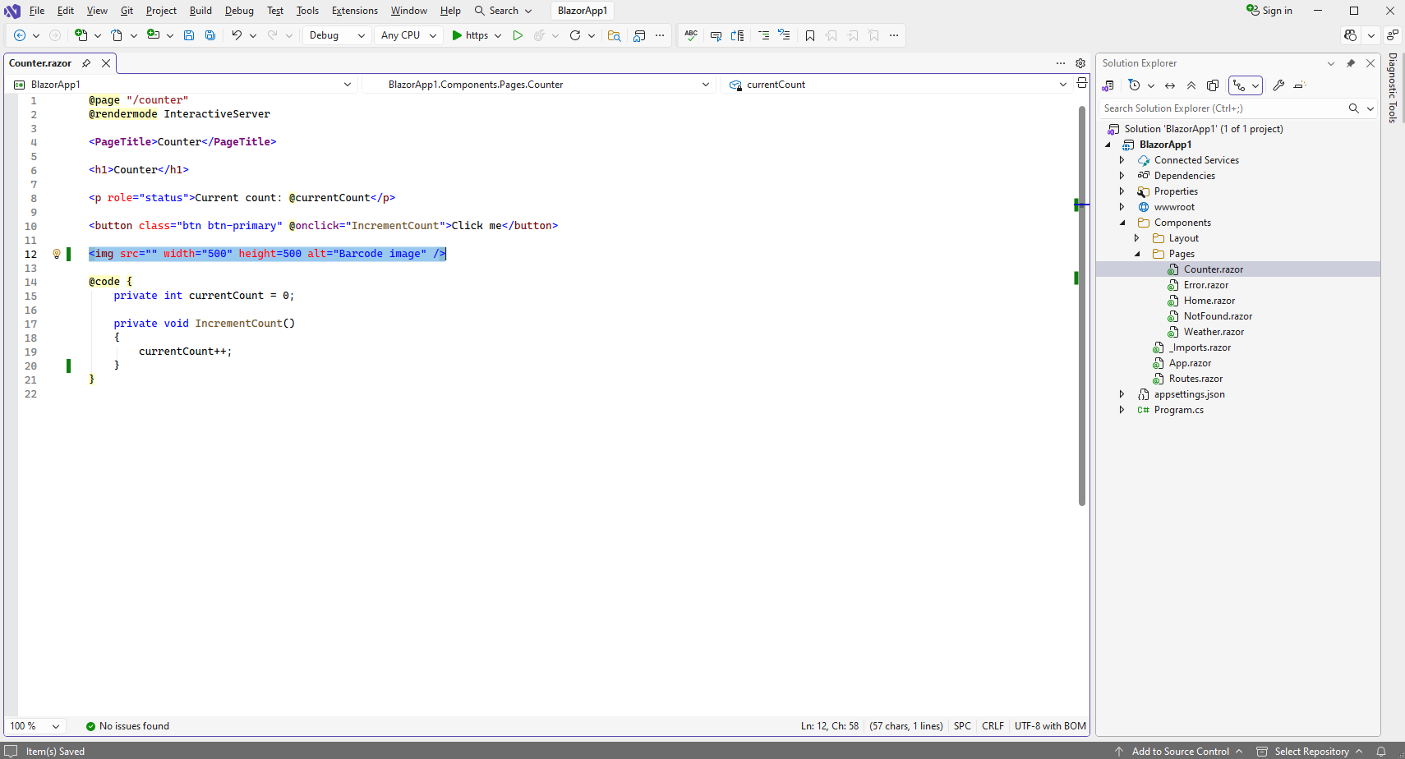Screen dimensions: 1405x759
Task: Click the spell checker ABC icon
Action: [x=691, y=35]
